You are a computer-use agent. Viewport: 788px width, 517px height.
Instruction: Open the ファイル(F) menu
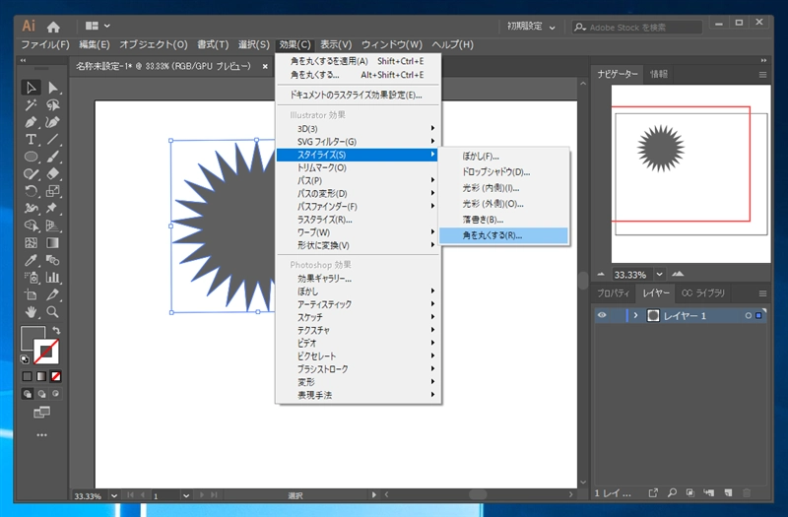45,44
